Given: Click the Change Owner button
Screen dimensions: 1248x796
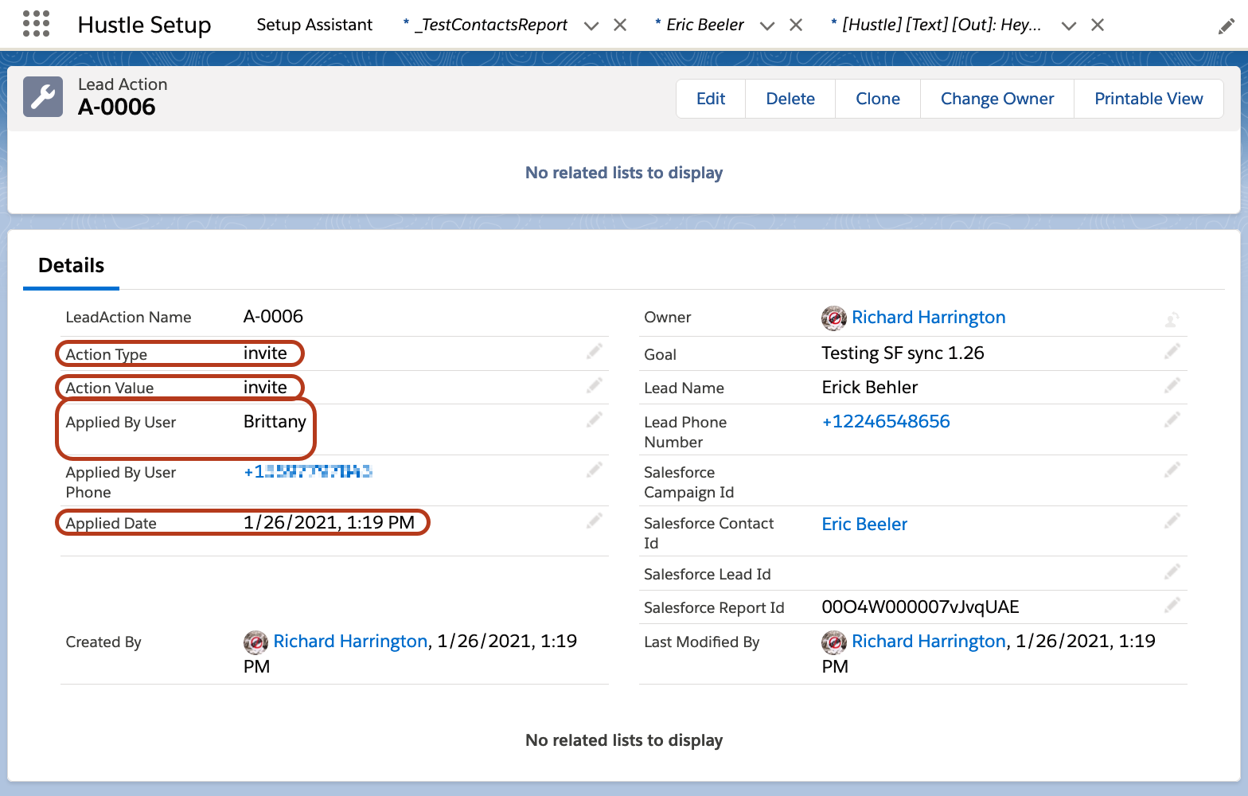Looking at the screenshot, I should coord(997,99).
